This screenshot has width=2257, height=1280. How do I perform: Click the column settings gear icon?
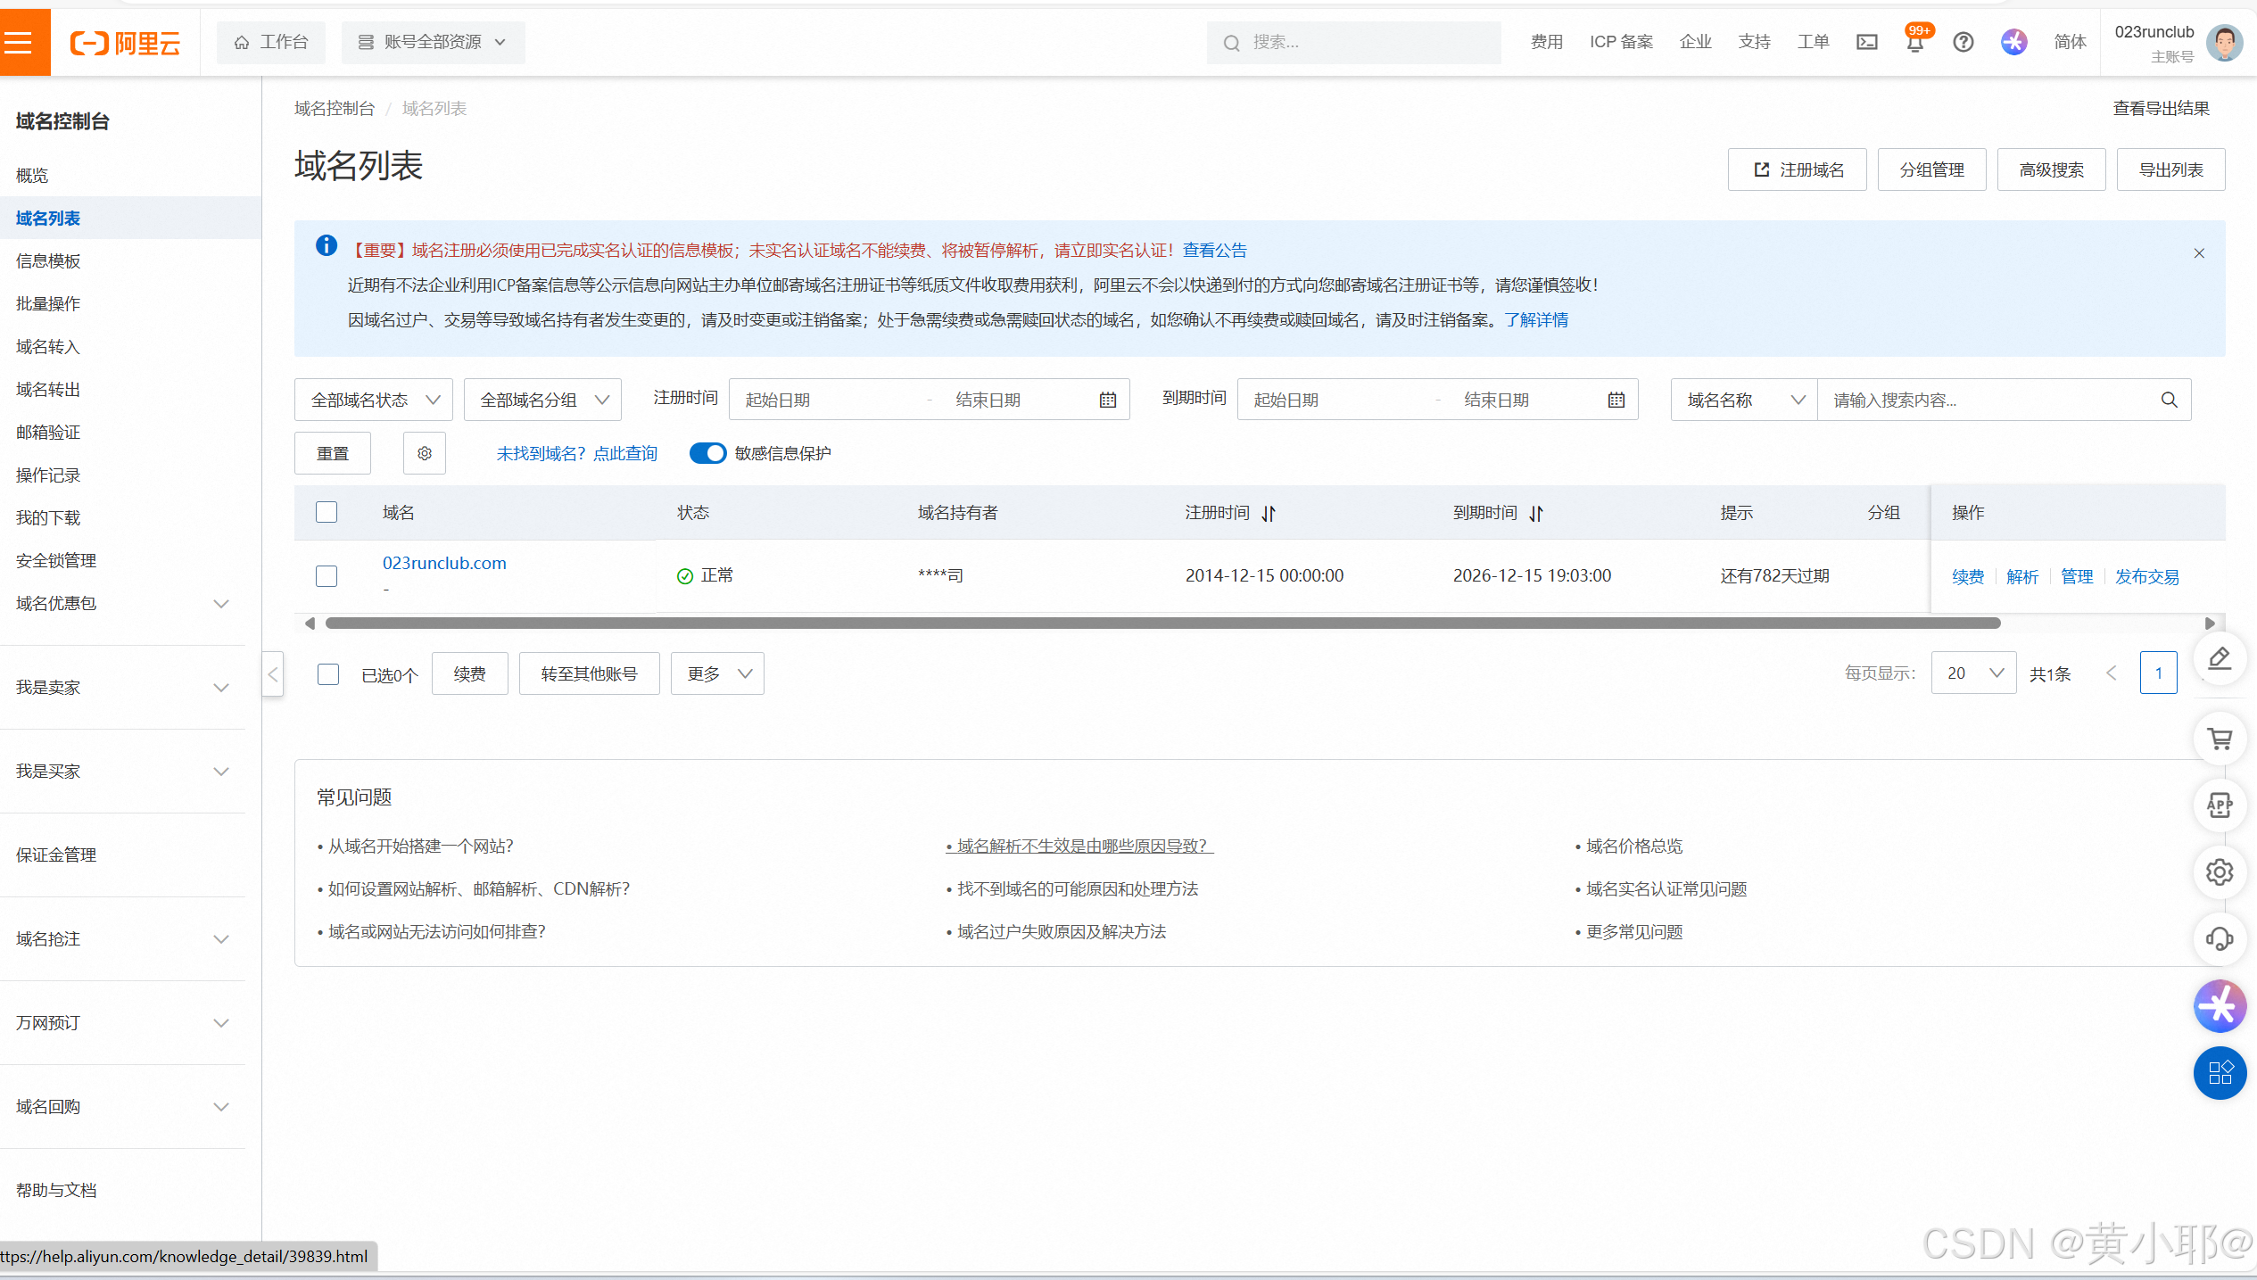tap(425, 453)
